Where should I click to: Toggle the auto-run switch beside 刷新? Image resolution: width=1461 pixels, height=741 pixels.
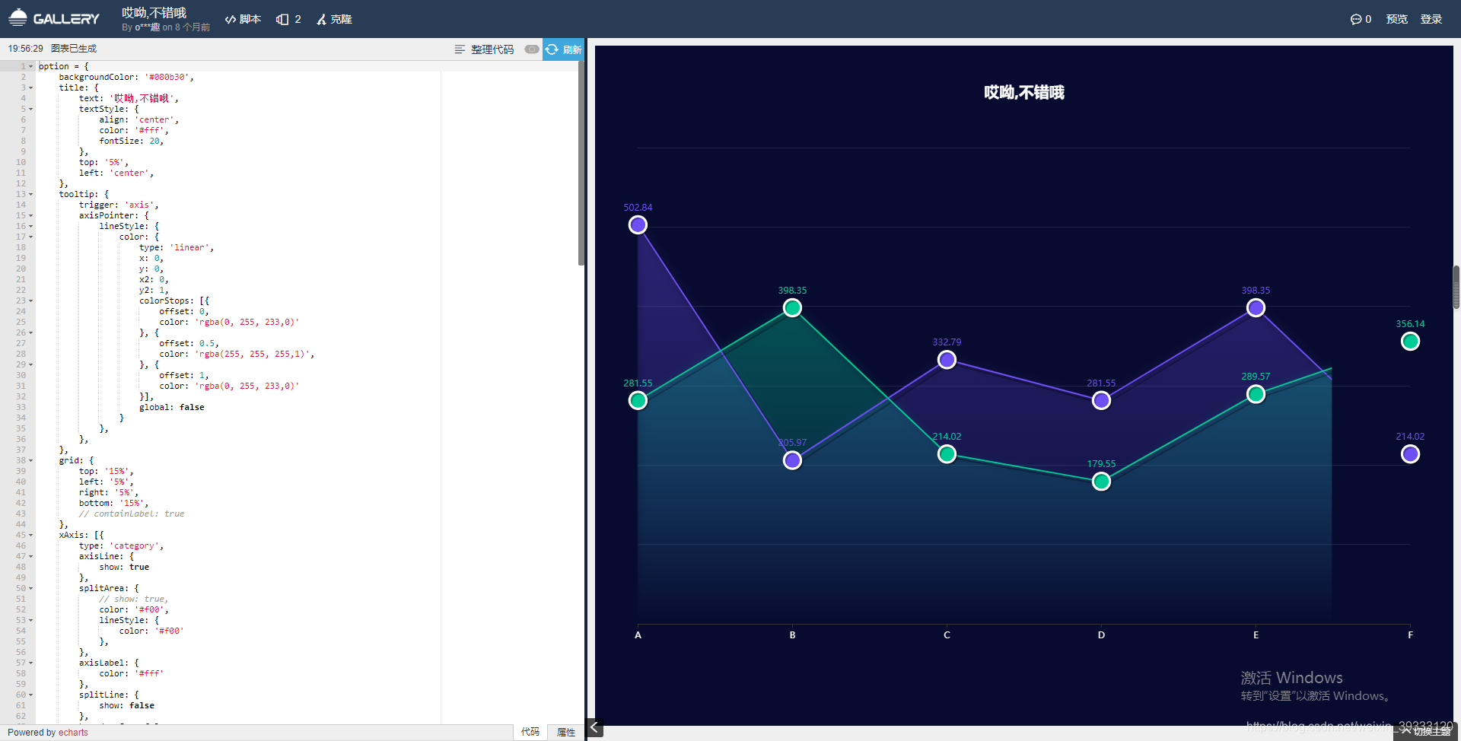pyautogui.click(x=532, y=49)
